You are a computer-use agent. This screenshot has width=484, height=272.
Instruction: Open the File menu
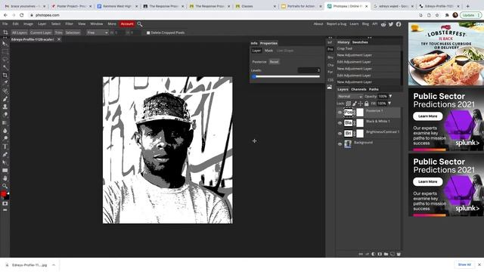[x=5, y=24]
